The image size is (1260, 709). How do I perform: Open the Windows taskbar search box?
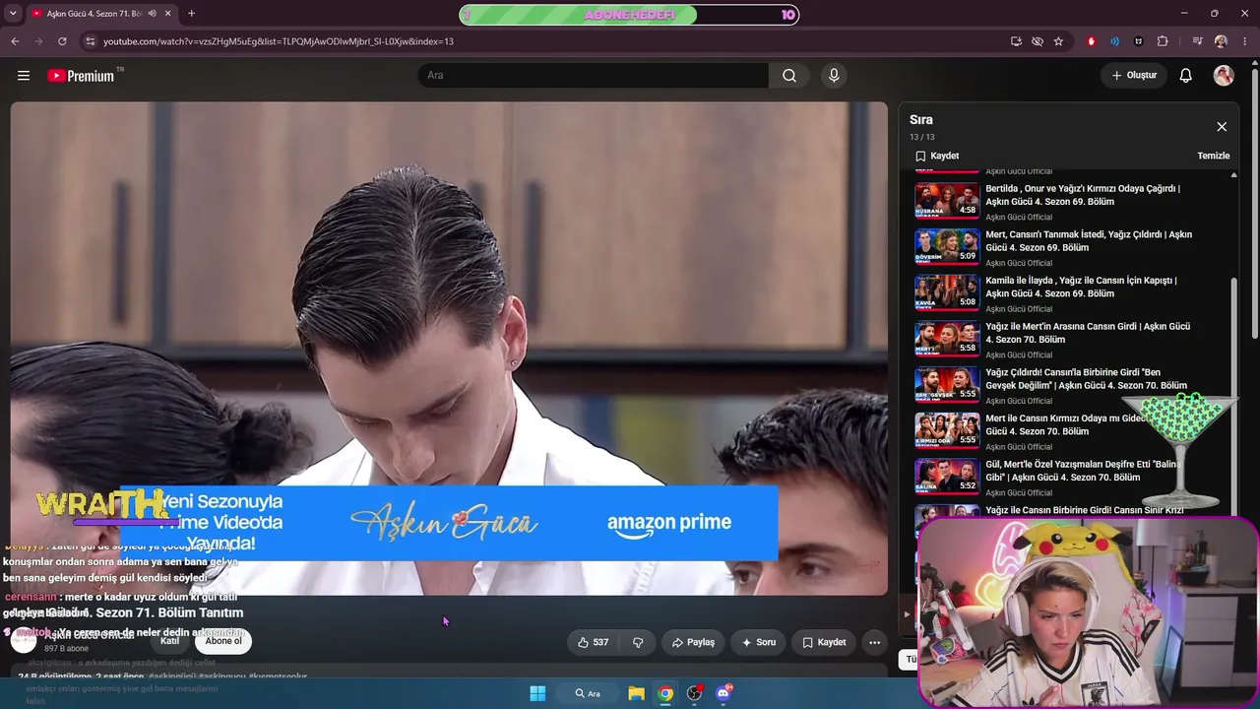[x=589, y=693]
